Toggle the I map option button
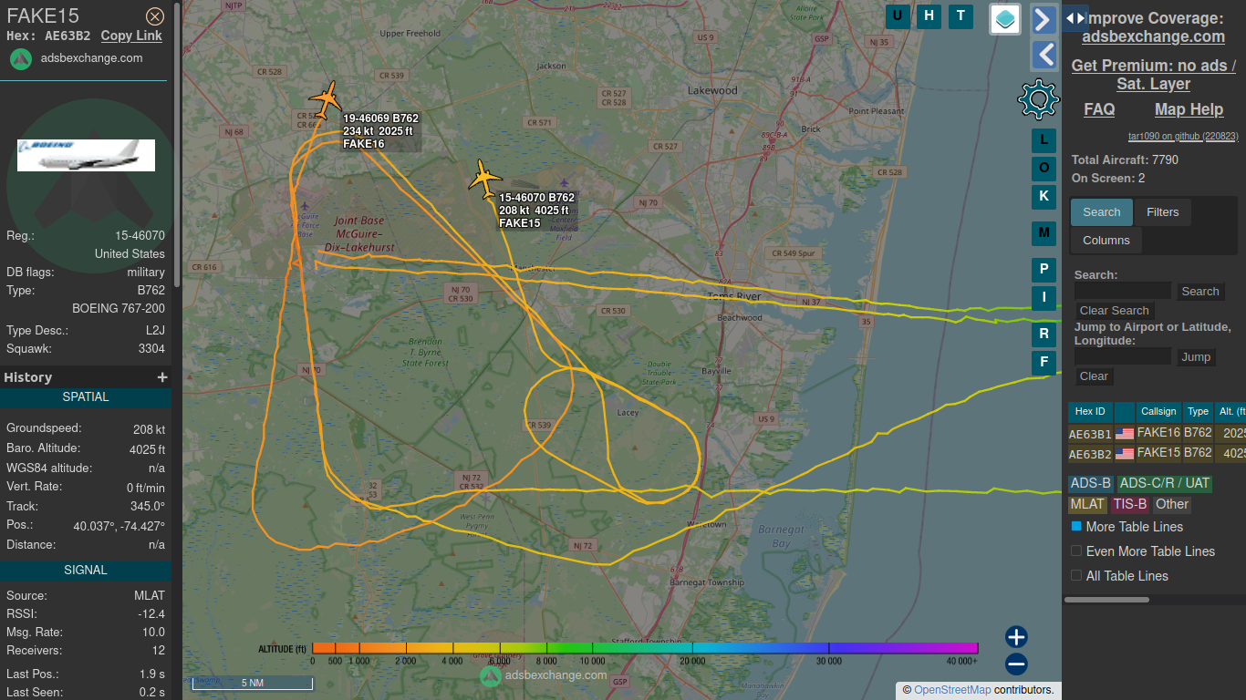 (x=1044, y=297)
